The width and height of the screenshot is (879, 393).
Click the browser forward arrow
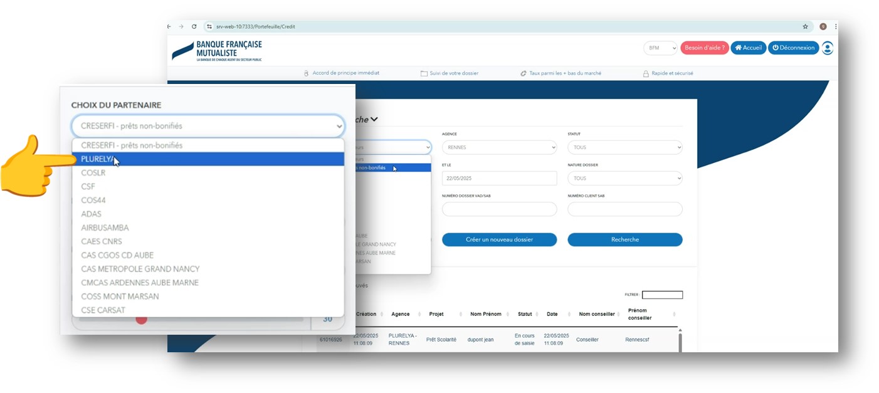[x=182, y=27]
